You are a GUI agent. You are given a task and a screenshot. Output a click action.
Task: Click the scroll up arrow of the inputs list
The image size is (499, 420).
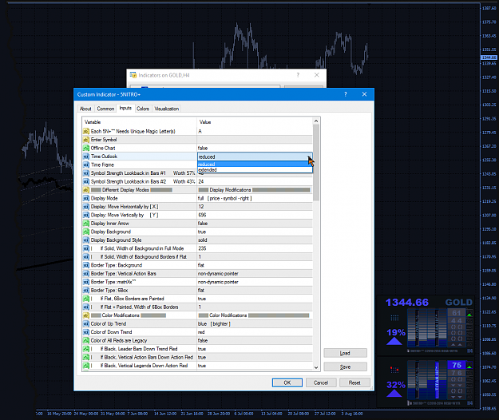(x=316, y=121)
